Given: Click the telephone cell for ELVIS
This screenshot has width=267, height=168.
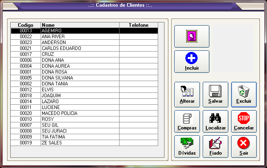Looking at the screenshot, I should click(138, 90).
